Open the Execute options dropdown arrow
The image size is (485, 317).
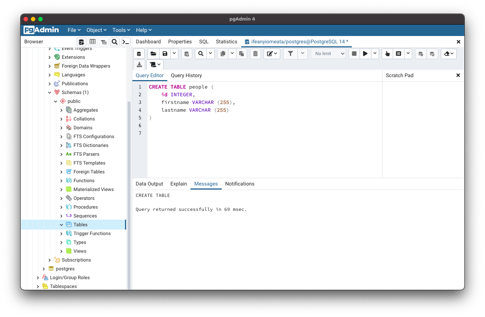375,54
